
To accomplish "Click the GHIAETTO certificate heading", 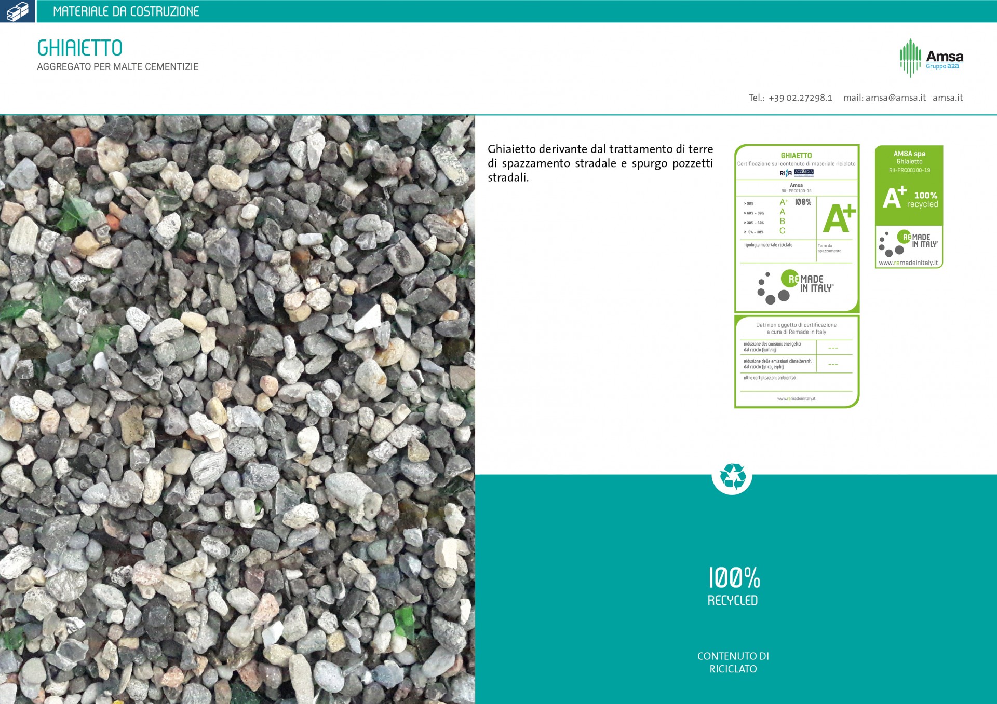I will pos(796,156).
